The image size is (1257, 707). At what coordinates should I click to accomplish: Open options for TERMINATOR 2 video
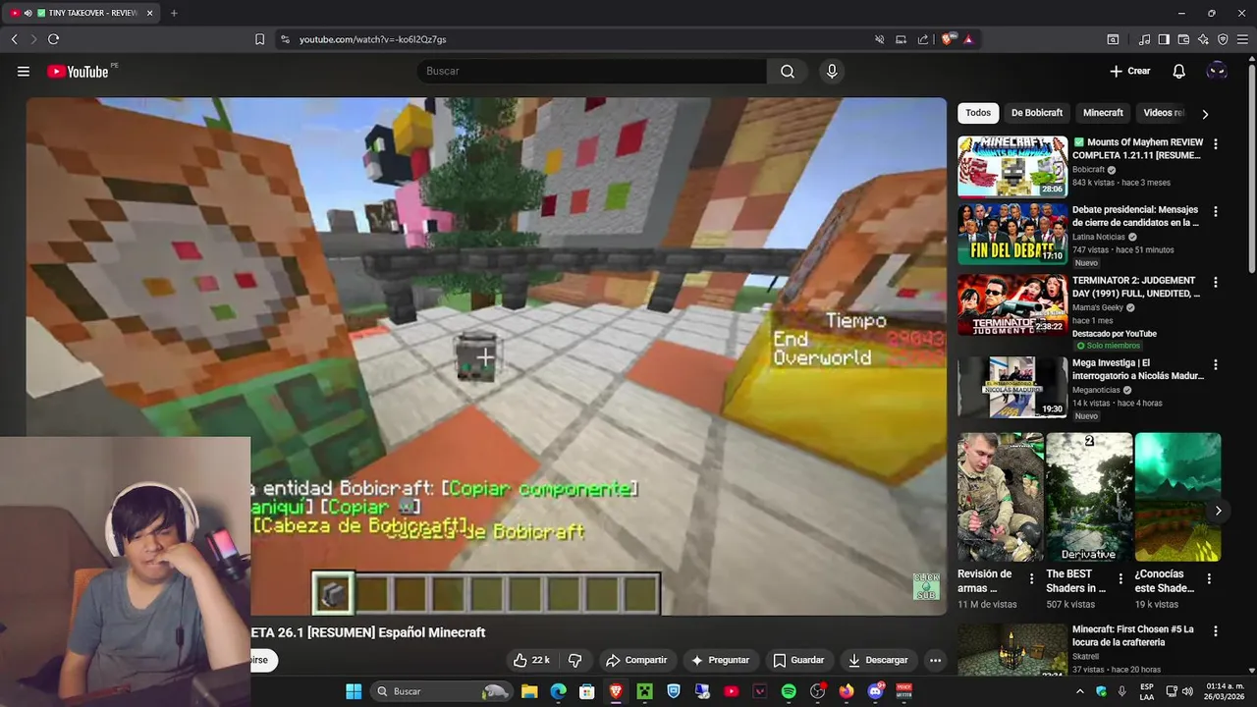1216,283
